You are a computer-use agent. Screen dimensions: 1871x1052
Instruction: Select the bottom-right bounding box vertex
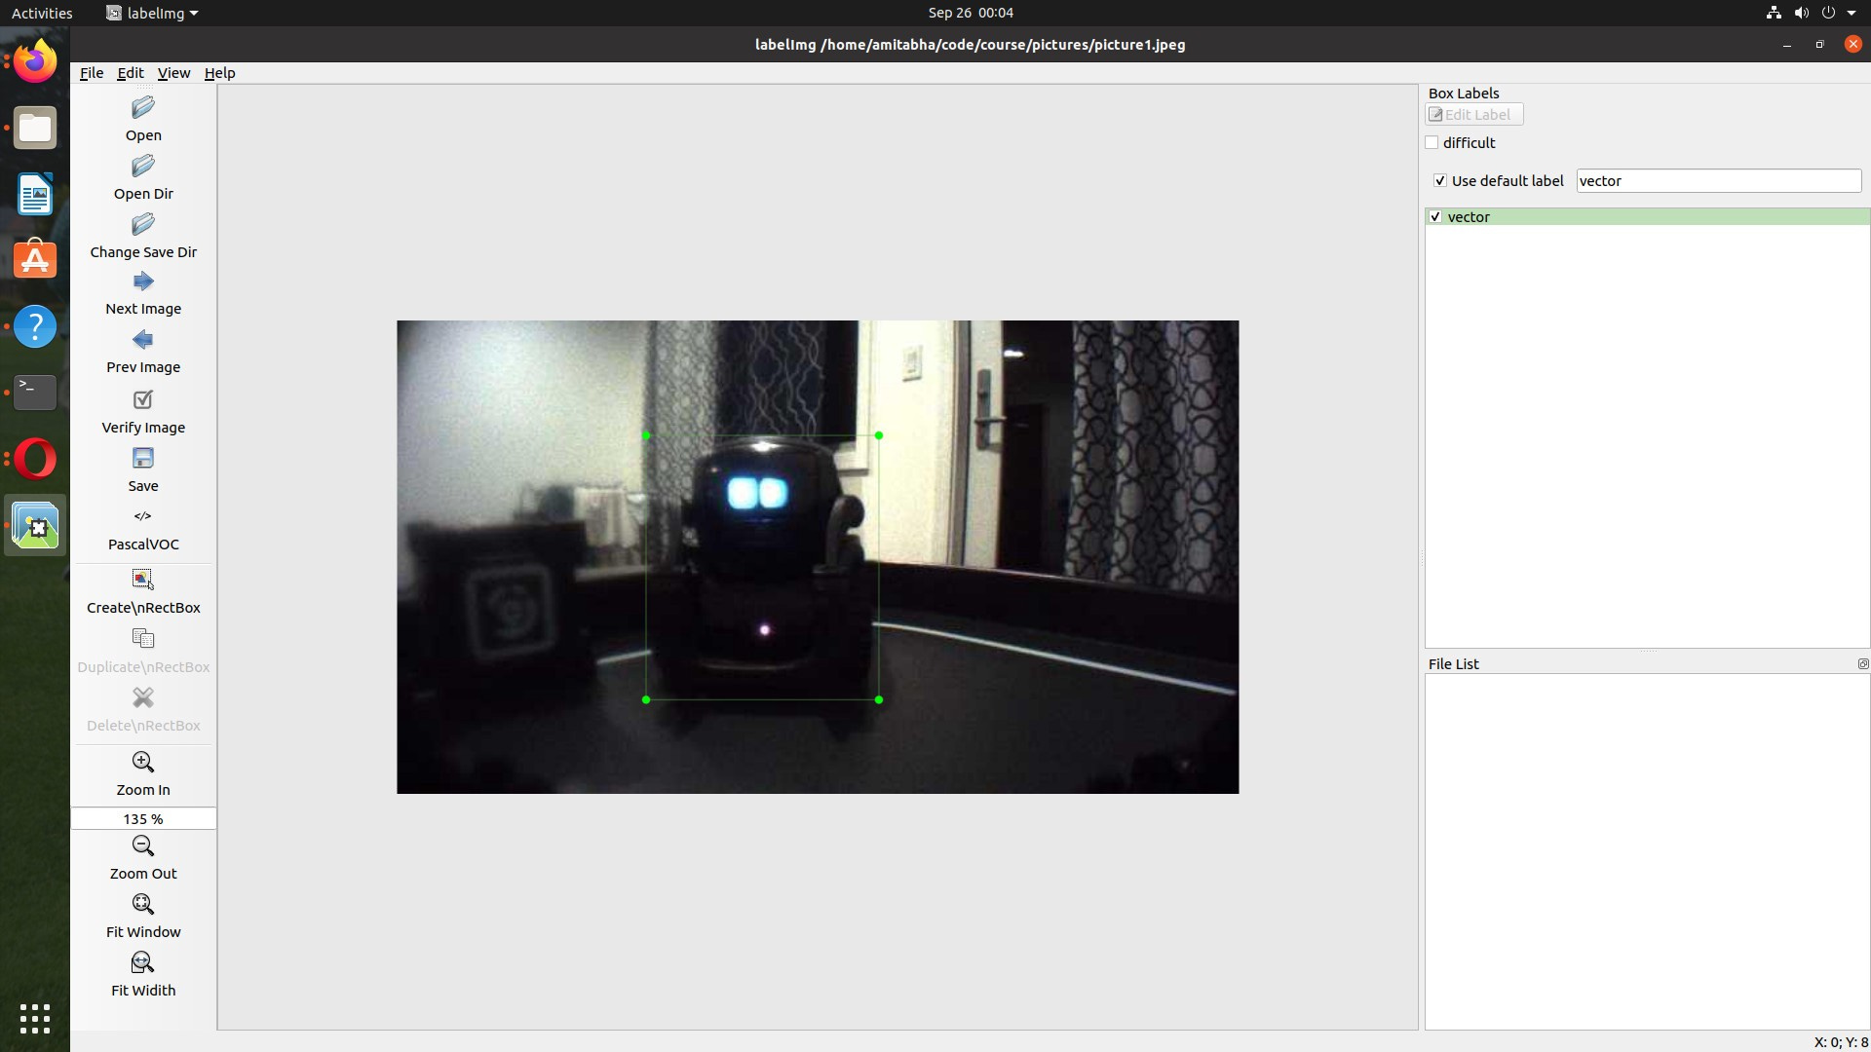click(879, 700)
